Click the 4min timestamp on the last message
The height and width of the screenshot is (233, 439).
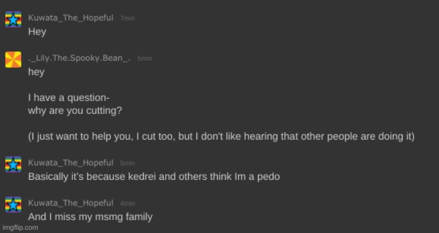tap(128, 204)
